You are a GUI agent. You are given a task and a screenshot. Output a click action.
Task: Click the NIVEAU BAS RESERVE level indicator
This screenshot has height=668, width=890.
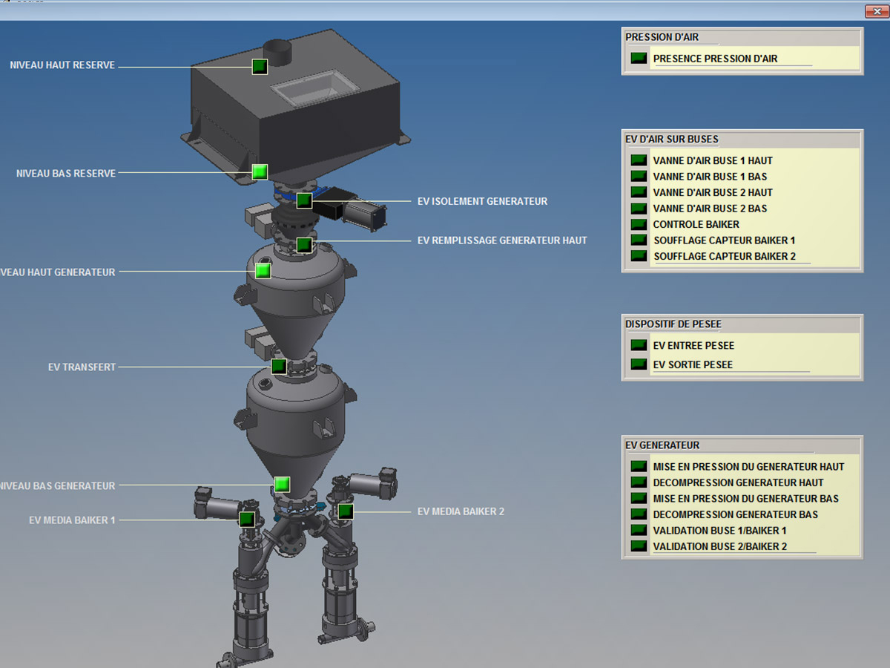pyautogui.click(x=259, y=172)
